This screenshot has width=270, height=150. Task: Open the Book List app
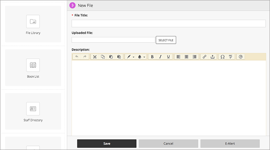(33, 68)
